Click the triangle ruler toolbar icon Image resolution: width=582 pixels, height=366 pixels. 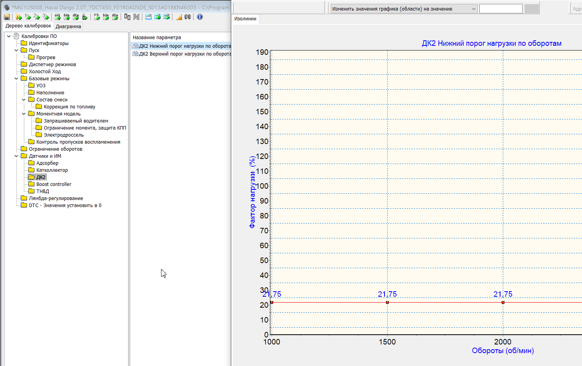click(179, 17)
